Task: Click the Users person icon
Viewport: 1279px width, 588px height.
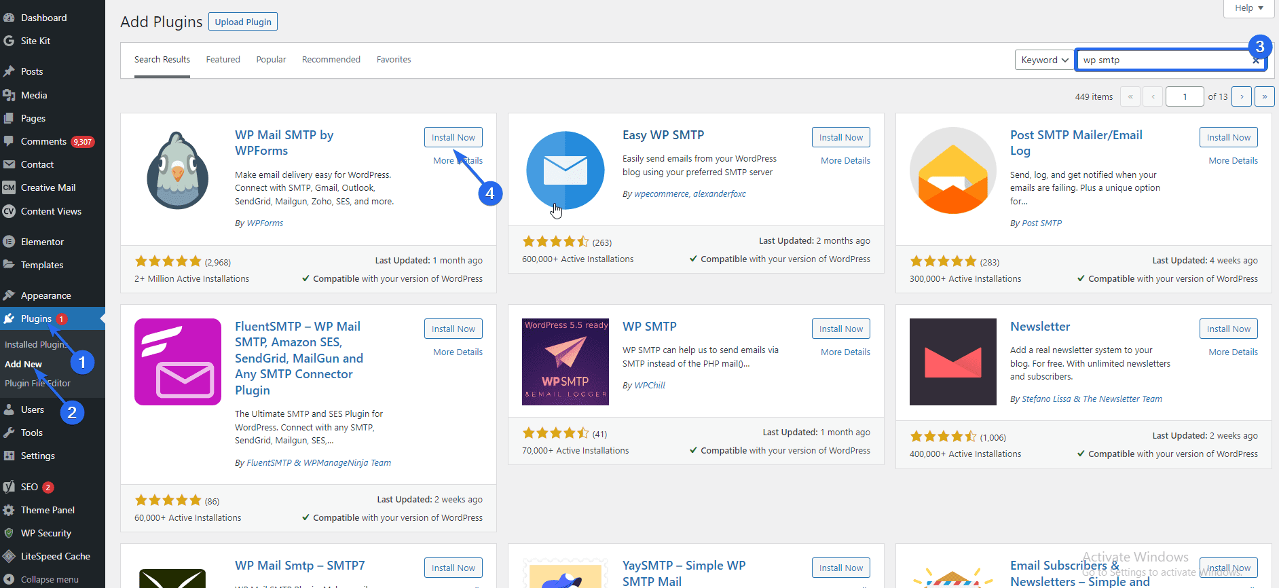Action: pos(9,409)
